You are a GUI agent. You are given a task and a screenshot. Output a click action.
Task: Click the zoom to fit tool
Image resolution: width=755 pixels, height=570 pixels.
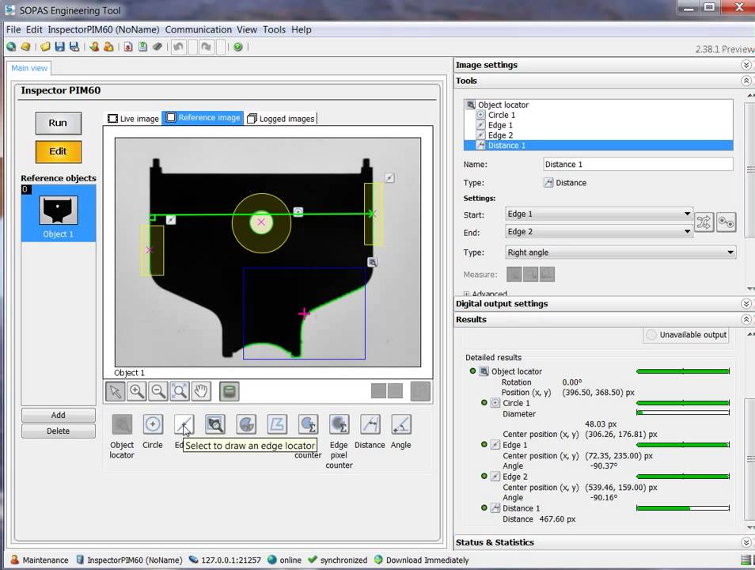coord(180,391)
